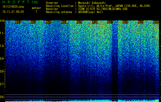
Task: Click the Receiving antenna label
Action: pyautogui.click(x=59, y=12)
